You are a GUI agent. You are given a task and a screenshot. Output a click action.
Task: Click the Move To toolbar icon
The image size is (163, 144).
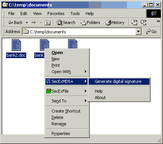(134, 22)
